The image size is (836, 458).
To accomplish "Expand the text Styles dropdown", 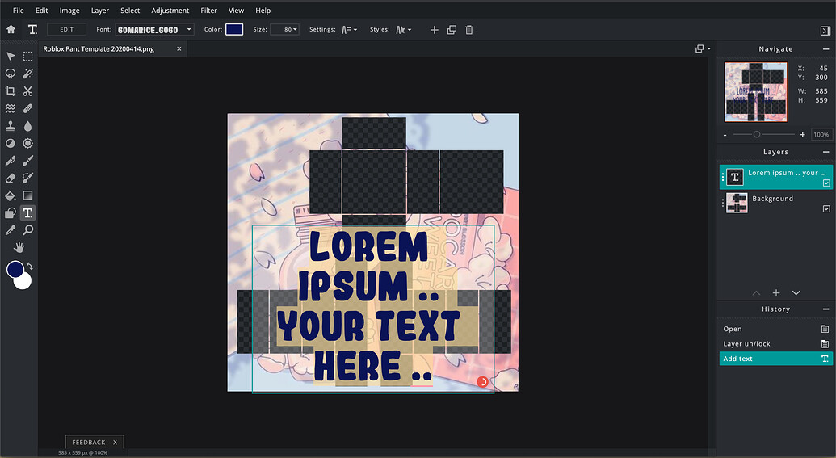I will [402, 30].
